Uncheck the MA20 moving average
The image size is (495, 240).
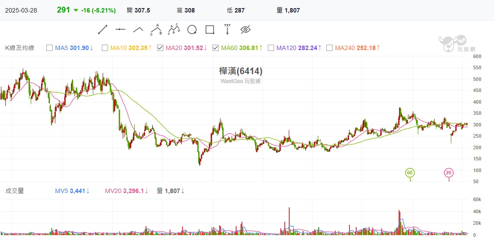pos(160,48)
